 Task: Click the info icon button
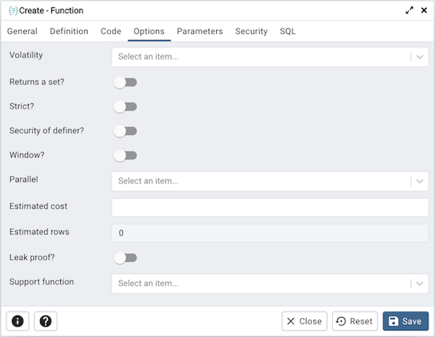coord(17,321)
